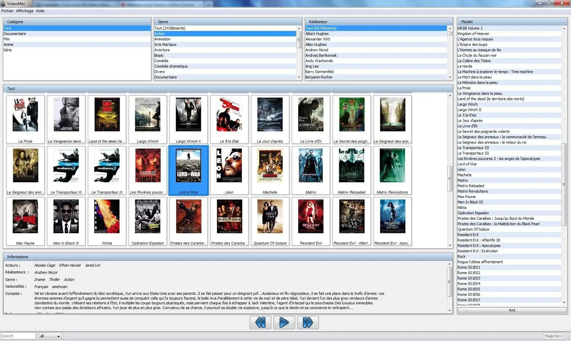Click in the search input field
The height and width of the screenshot is (341, 571).
18,336
